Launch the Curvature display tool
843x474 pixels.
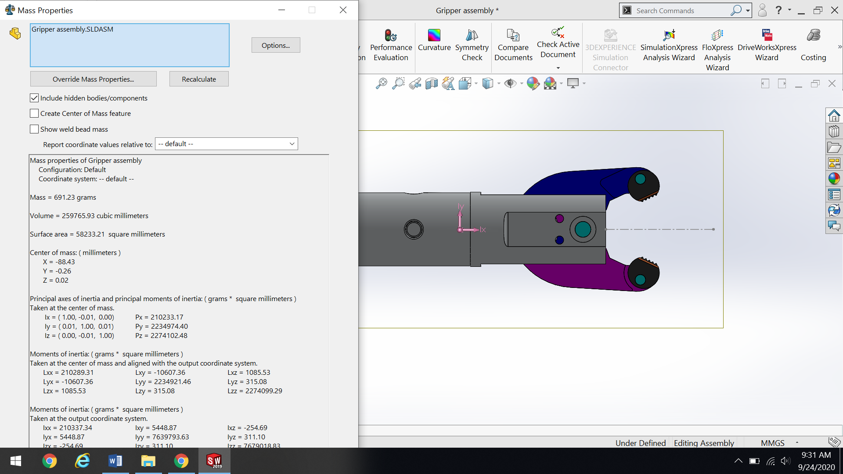tap(434, 40)
